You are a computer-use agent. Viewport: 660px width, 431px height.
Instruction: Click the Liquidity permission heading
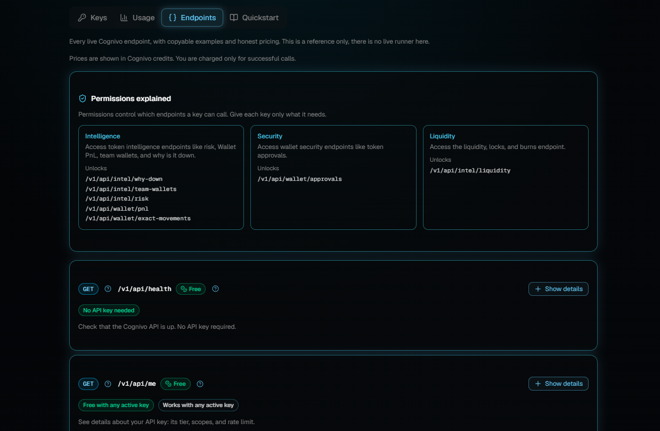click(x=443, y=136)
